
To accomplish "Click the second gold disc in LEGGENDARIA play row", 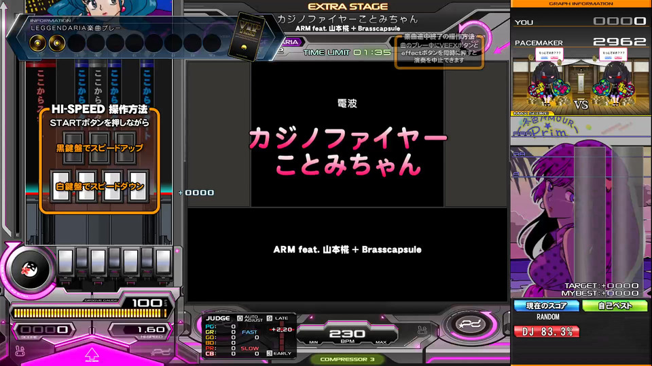I will (56, 43).
